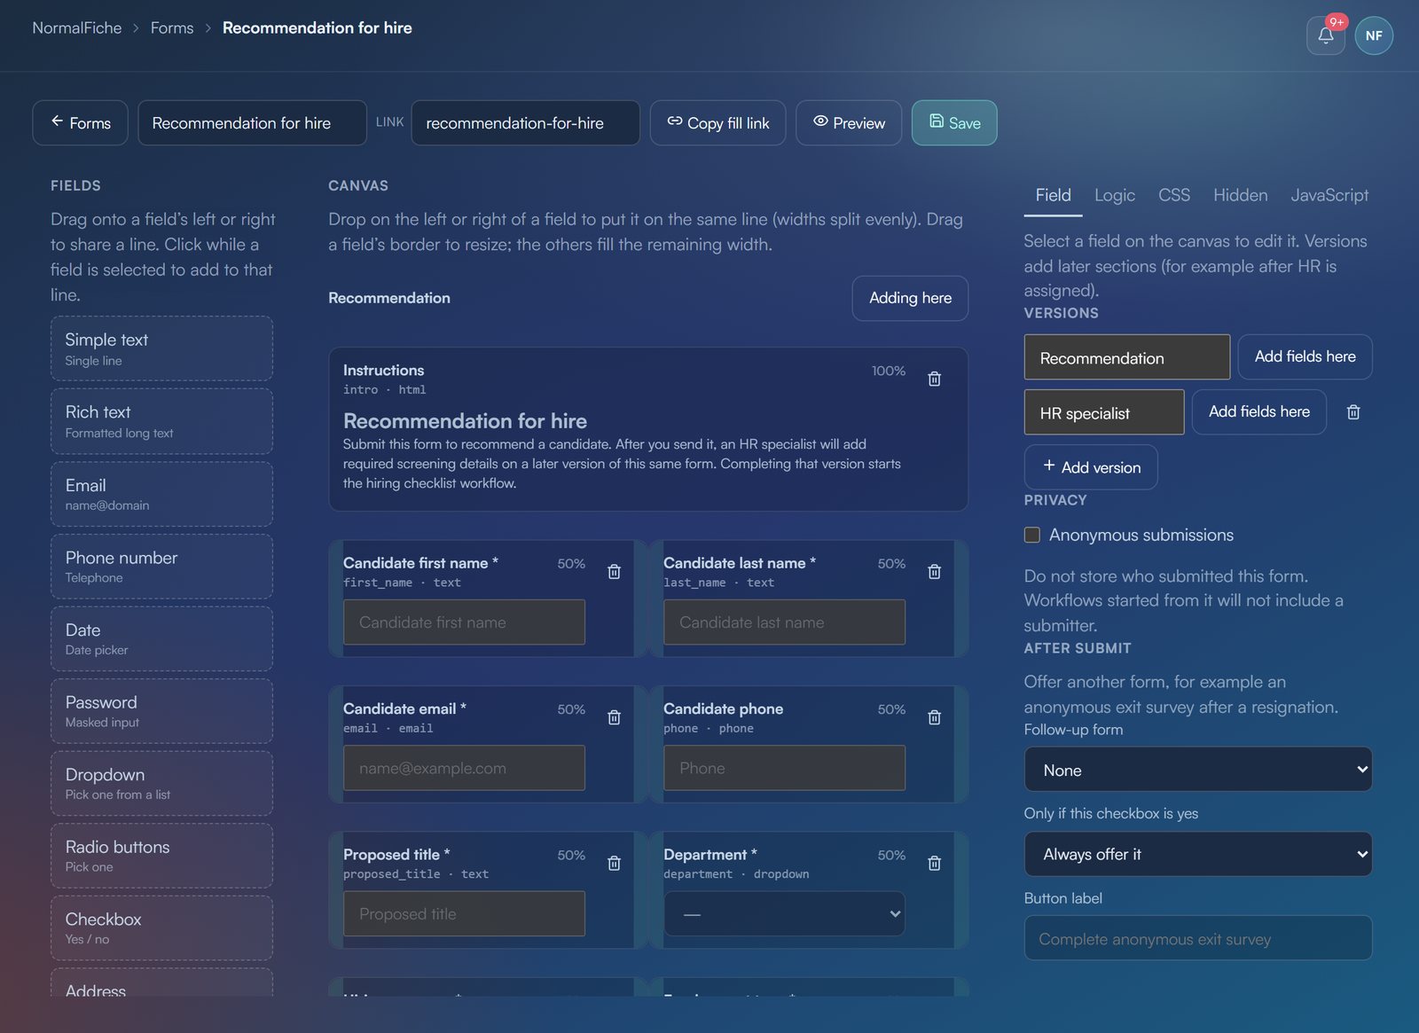Delete the Candidate email field

coord(614,717)
